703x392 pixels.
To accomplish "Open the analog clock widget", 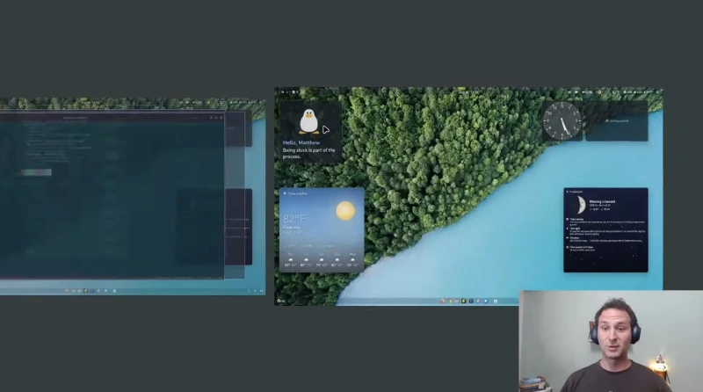I will coord(562,120).
